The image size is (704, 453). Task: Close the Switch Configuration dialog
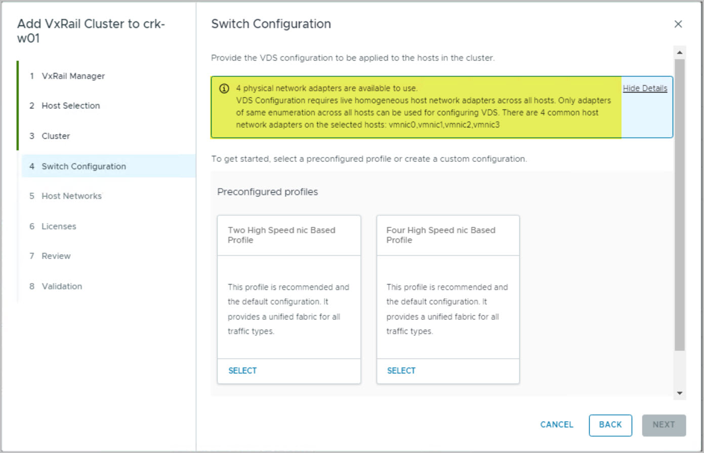click(678, 24)
